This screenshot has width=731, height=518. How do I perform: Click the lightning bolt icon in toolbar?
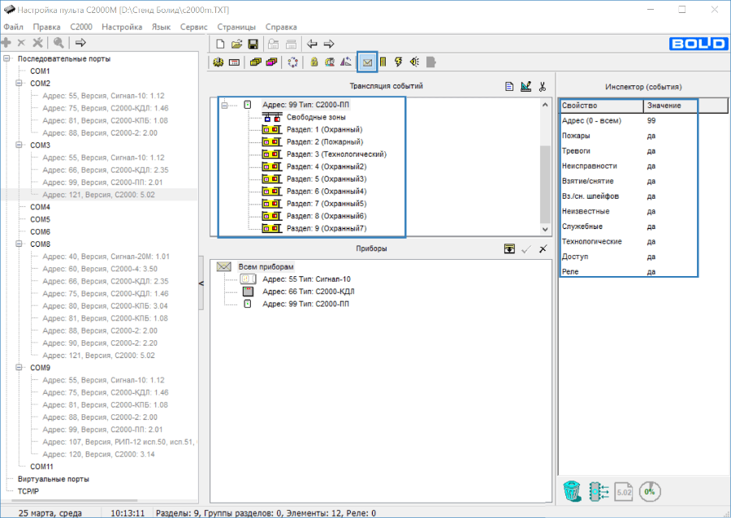[x=399, y=62]
